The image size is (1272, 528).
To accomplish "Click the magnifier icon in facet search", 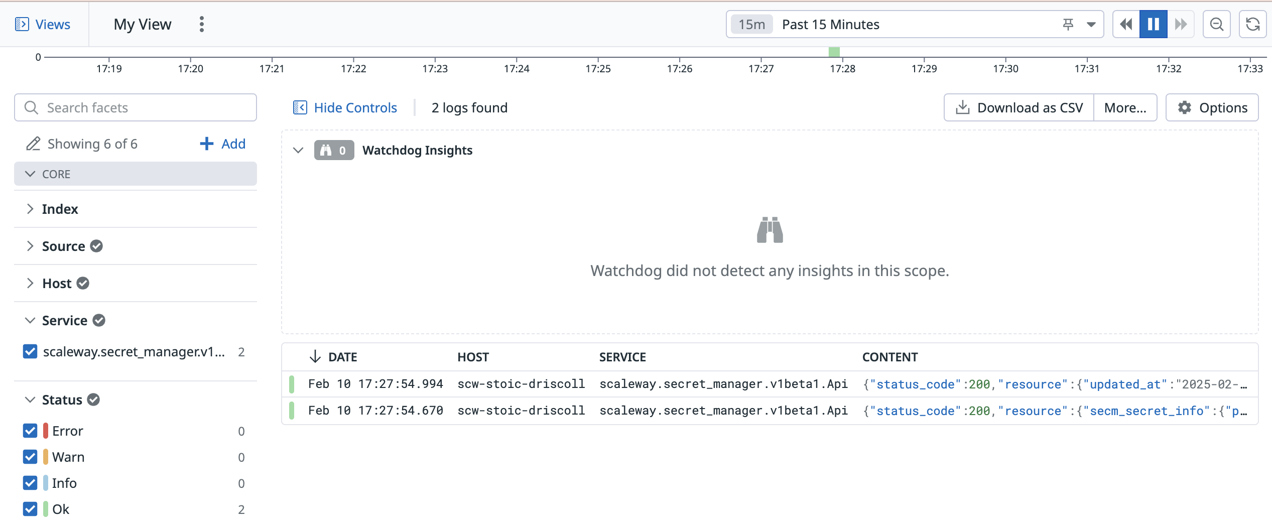I will (x=31, y=107).
